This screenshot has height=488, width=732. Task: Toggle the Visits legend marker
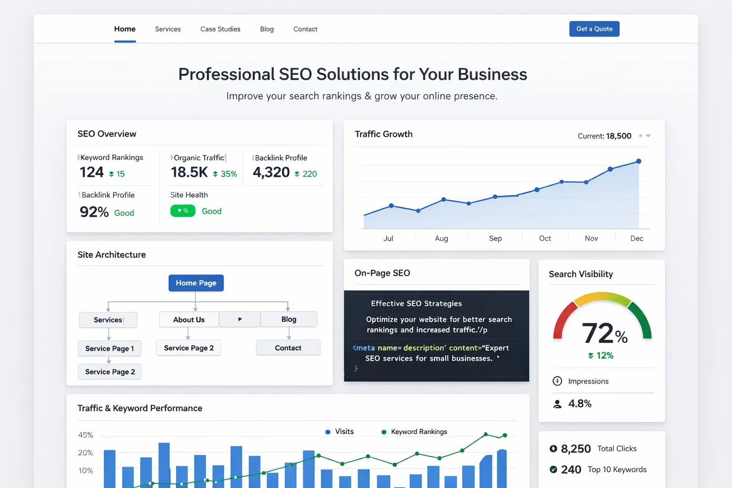[x=327, y=431]
